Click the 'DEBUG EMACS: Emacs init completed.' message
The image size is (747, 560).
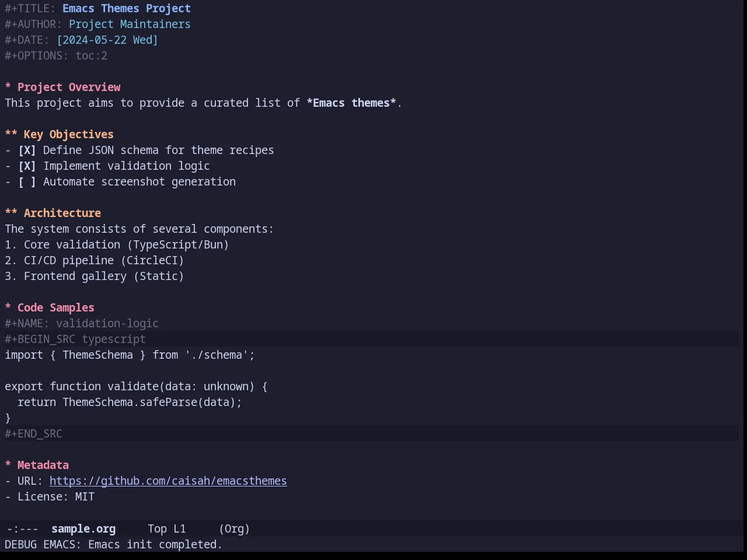tap(113, 544)
